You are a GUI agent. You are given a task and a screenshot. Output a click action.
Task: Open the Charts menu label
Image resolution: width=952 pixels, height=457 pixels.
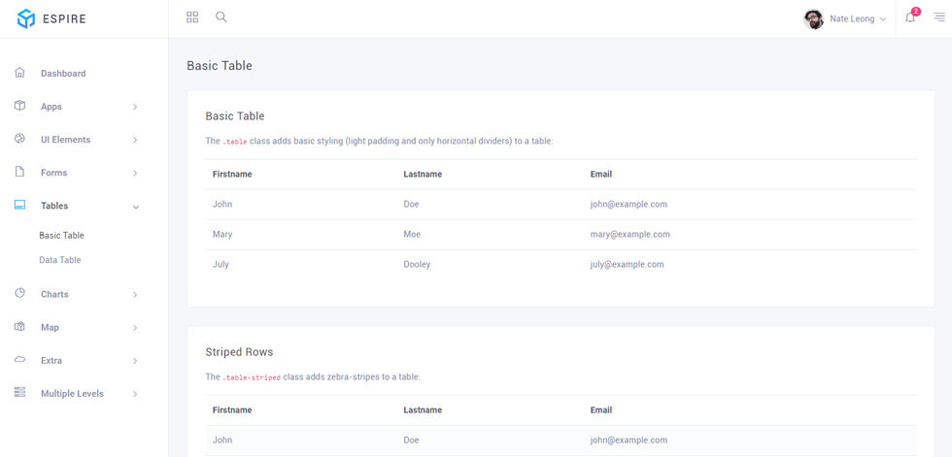tap(54, 294)
